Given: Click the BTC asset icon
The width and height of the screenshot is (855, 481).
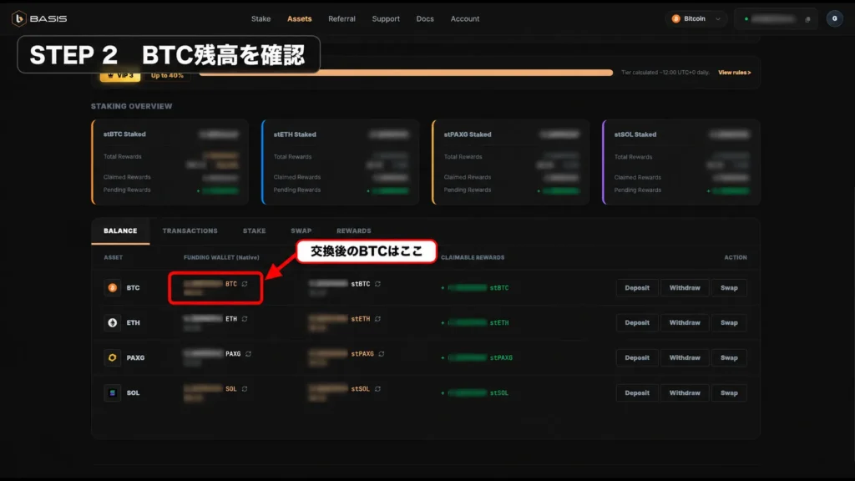Looking at the screenshot, I should click(x=113, y=287).
